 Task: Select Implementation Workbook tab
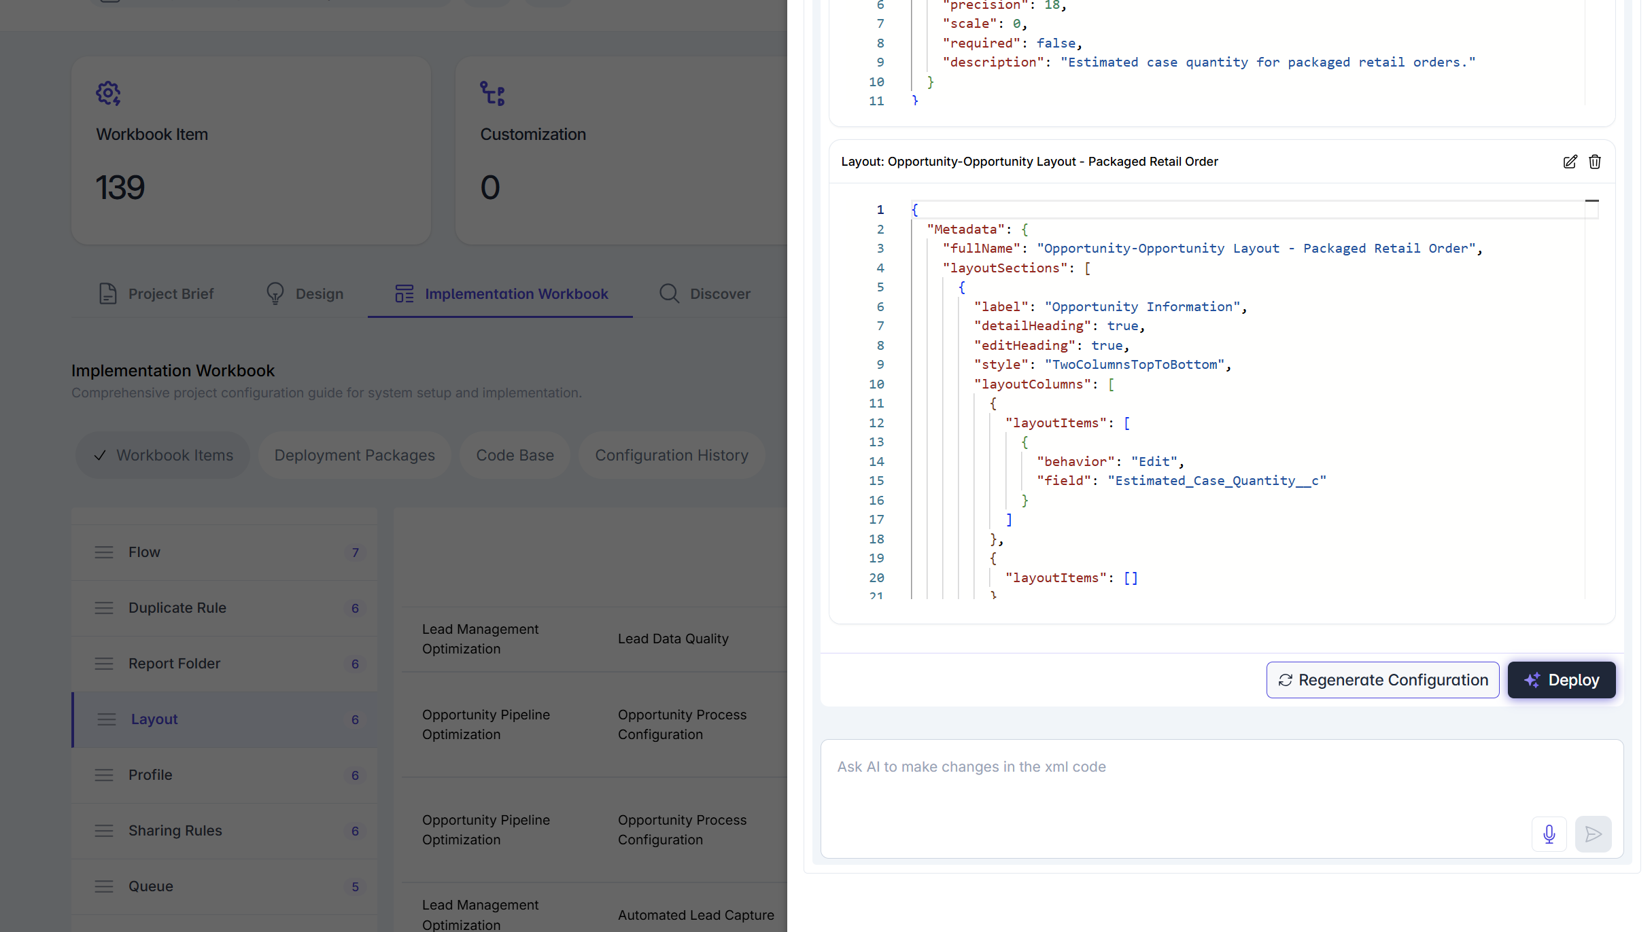pos(501,293)
